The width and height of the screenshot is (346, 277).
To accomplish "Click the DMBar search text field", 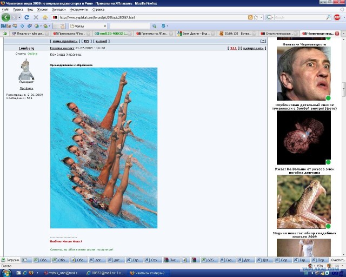I will coord(130,26).
